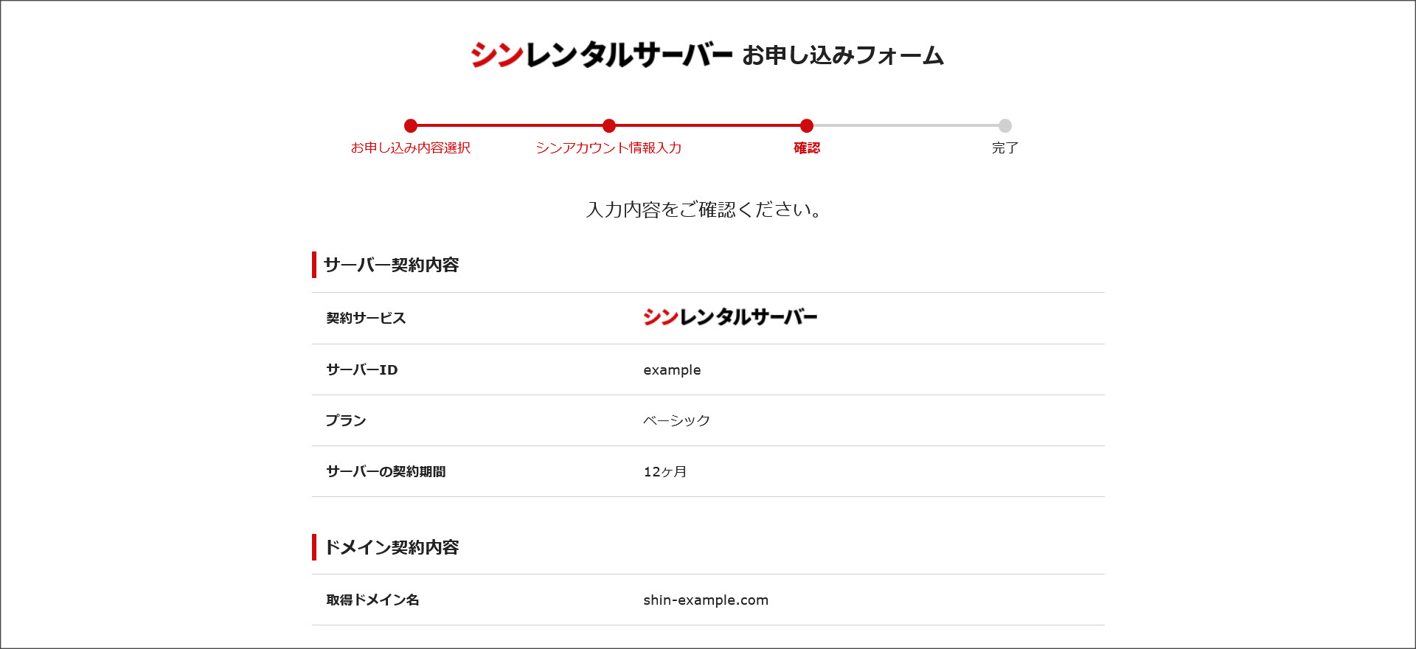The width and height of the screenshot is (1416, 649).
Task: Click the 完了 step label
Action: pos(1004,148)
